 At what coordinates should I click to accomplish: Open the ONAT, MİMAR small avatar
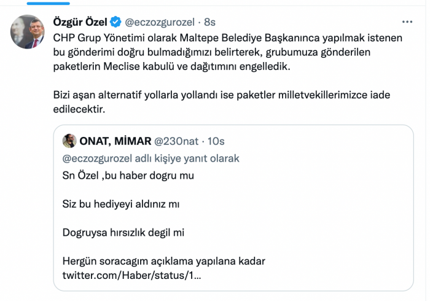tap(70, 142)
